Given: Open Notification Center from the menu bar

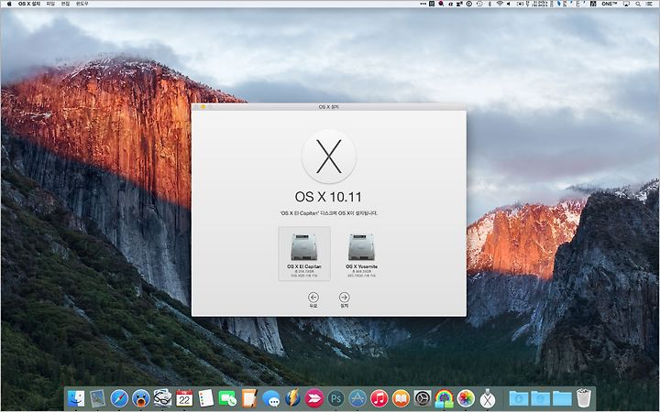Looking at the screenshot, I should click(x=650, y=4).
